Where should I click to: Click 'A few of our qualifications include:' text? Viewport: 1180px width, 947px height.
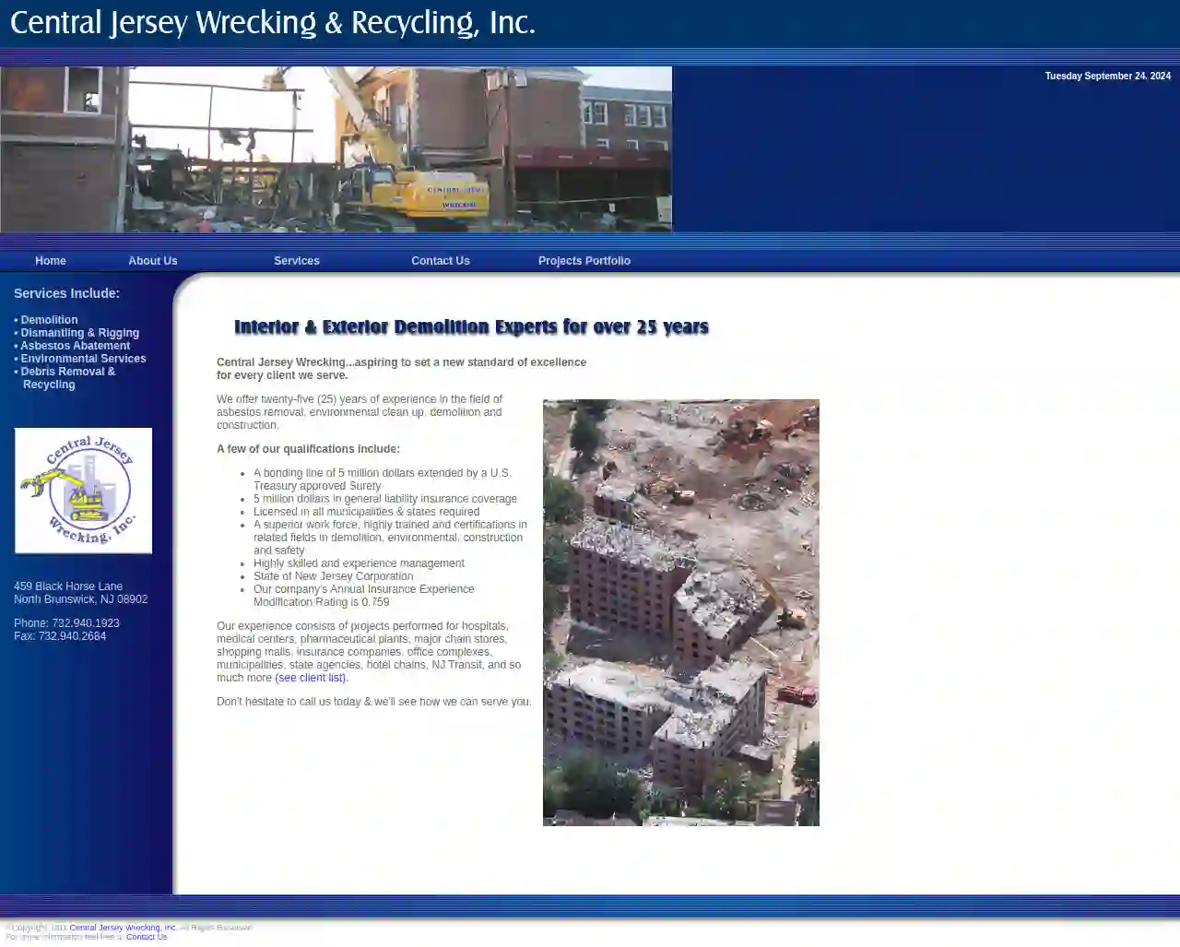click(x=308, y=449)
